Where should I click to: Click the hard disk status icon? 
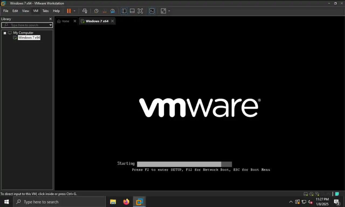click(306, 194)
